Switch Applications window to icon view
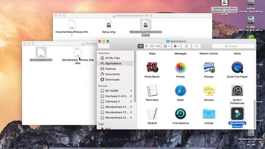 coord(141,46)
